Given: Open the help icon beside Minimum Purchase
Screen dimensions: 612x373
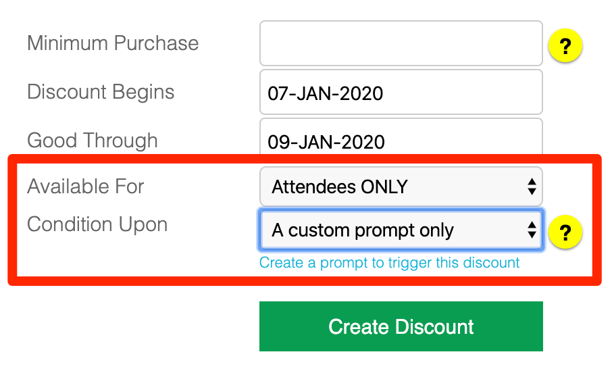Looking at the screenshot, I should tap(565, 46).
